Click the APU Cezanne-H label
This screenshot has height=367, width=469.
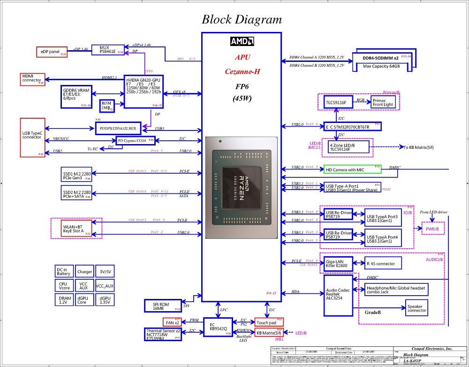(242, 64)
